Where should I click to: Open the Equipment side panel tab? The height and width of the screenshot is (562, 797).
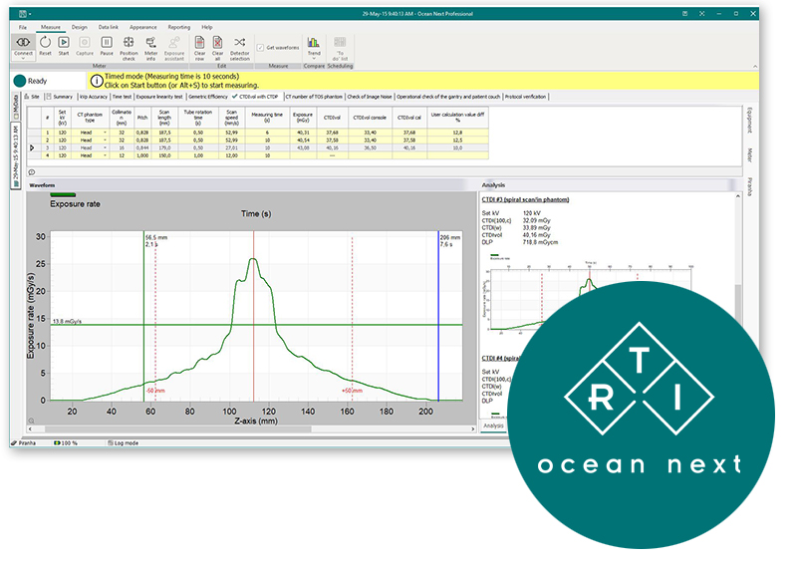(749, 120)
